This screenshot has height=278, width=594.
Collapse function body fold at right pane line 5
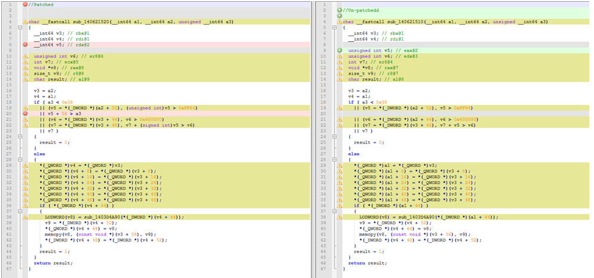334,28
